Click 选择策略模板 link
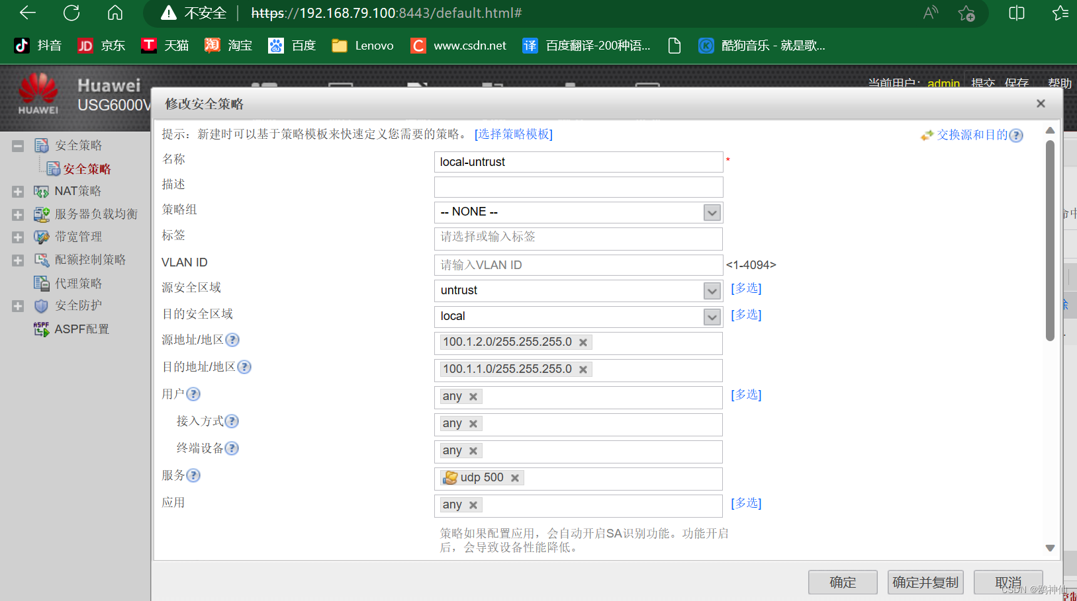This screenshot has height=601, width=1077. 514,134
